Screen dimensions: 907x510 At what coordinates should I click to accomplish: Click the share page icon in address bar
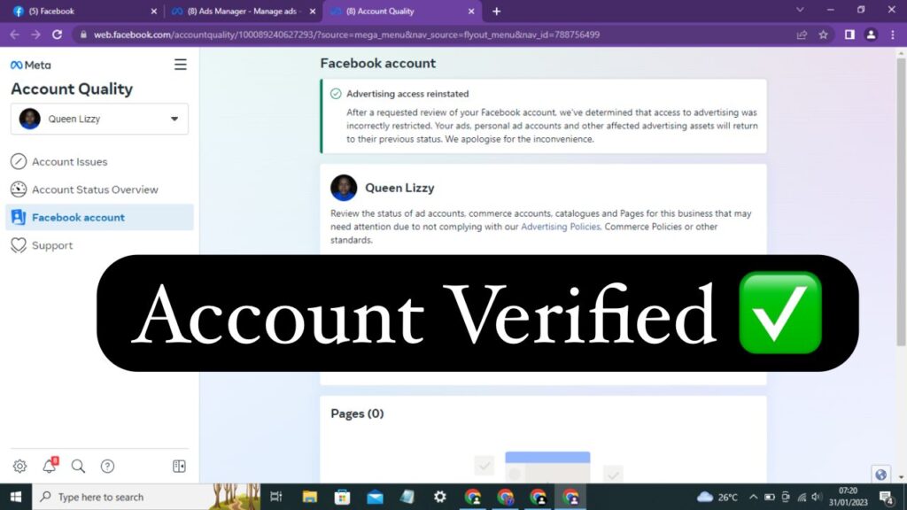tap(802, 35)
